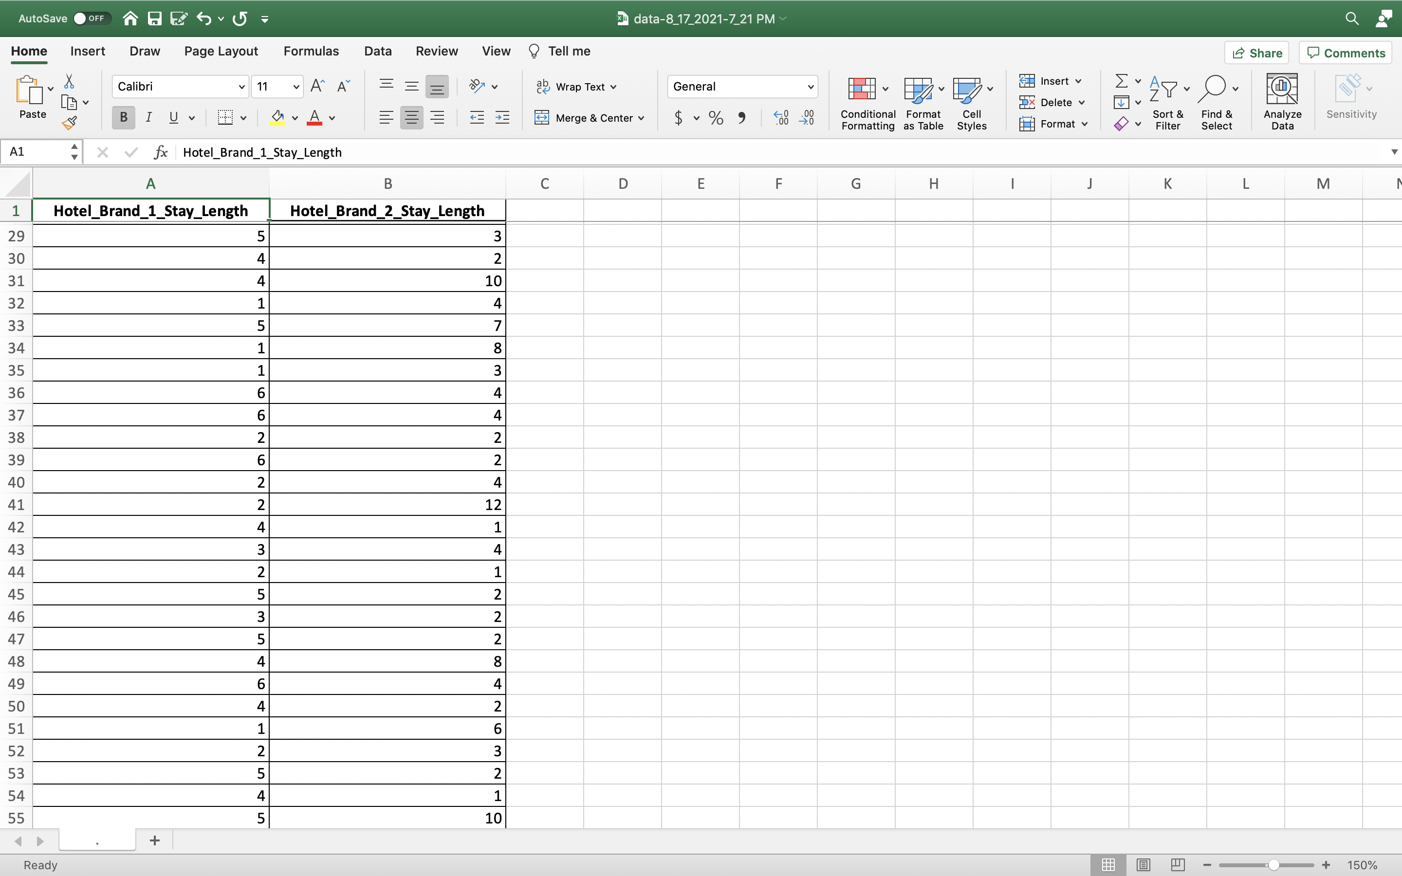The width and height of the screenshot is (1402, 876).
Task: Click the AutoSum sigma icon
Action: [x=1121, y=80]
